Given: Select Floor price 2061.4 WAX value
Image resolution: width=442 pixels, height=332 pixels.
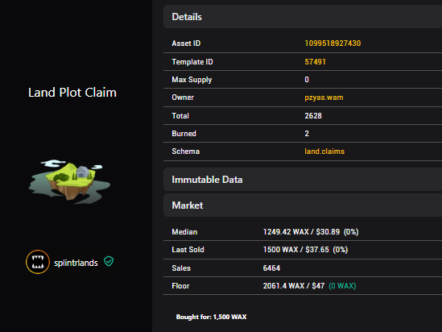Looking at the screenshot, I should [294, 286].
